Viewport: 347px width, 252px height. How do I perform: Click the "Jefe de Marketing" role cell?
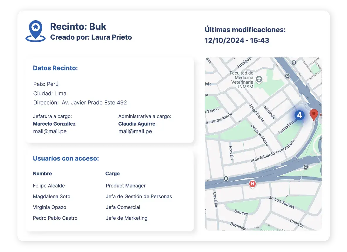127,218
